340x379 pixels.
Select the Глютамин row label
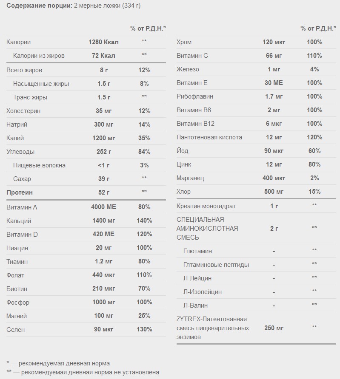coord(197,251)
